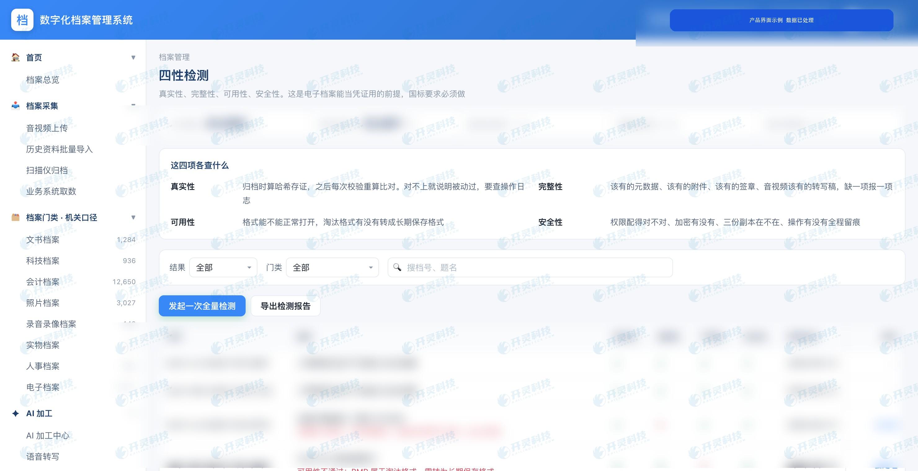
Task: Select 扫描仪归档 menu item
Action: point(47,170)
